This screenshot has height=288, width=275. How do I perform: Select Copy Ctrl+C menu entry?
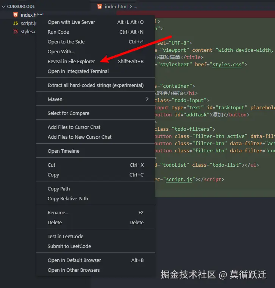tap(95, 175)
